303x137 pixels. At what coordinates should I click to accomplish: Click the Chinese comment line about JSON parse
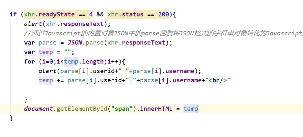point(163,33)
